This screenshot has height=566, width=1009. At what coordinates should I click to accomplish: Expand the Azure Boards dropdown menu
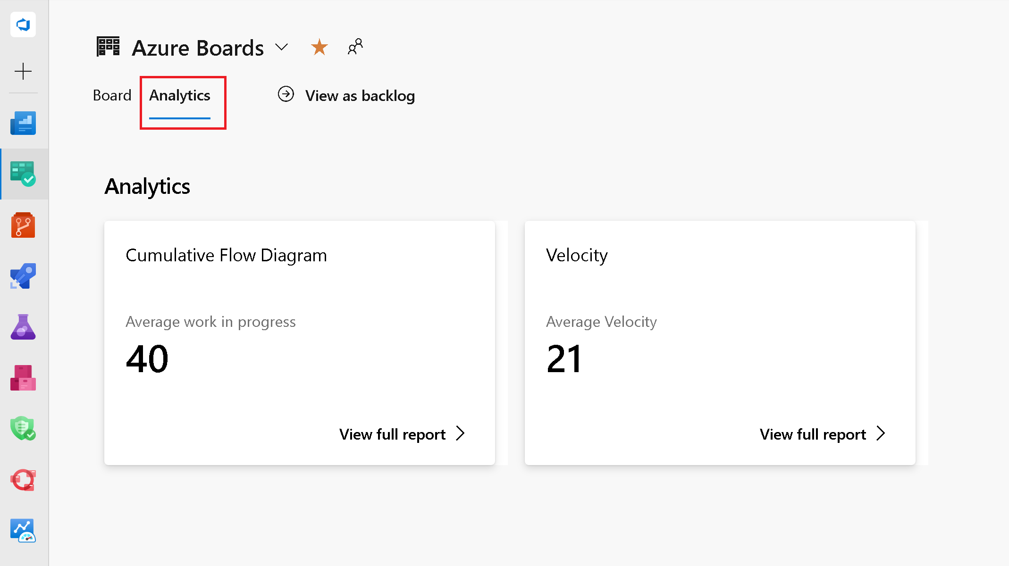282,46
